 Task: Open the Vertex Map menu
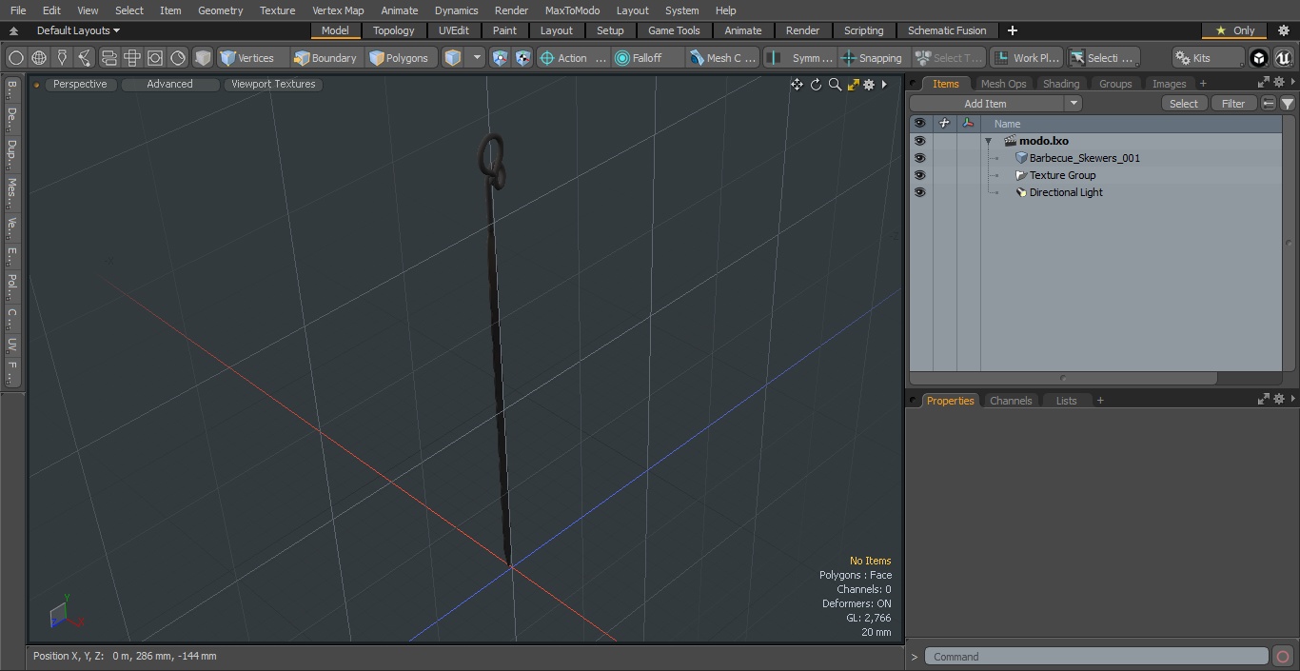[x=338, y=10]
